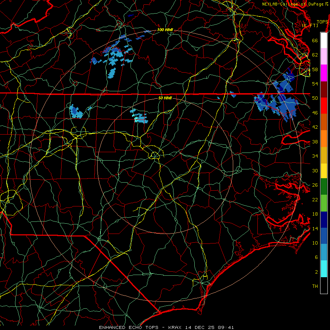The image size is (330, 330).
Task: Click the light blue legend band
Action: 324,252
